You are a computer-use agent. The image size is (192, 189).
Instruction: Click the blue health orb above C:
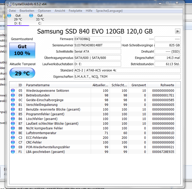click(x=31, y=15)
